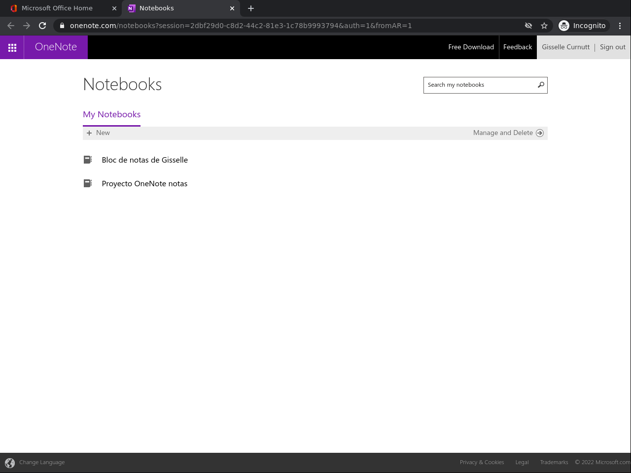Click the search magnifier icon
Viewport: 631px width, 473px height.
[x=541, y=85]
